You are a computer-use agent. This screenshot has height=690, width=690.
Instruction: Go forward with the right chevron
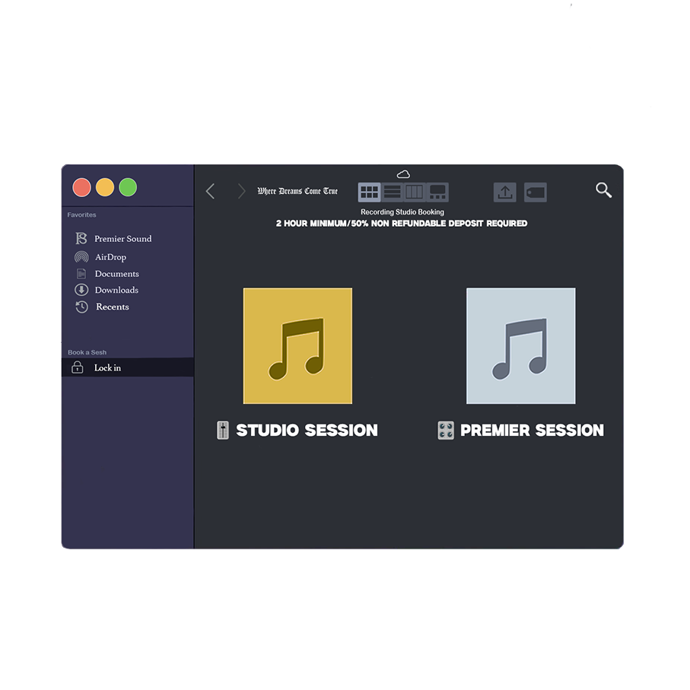(241, 192)
